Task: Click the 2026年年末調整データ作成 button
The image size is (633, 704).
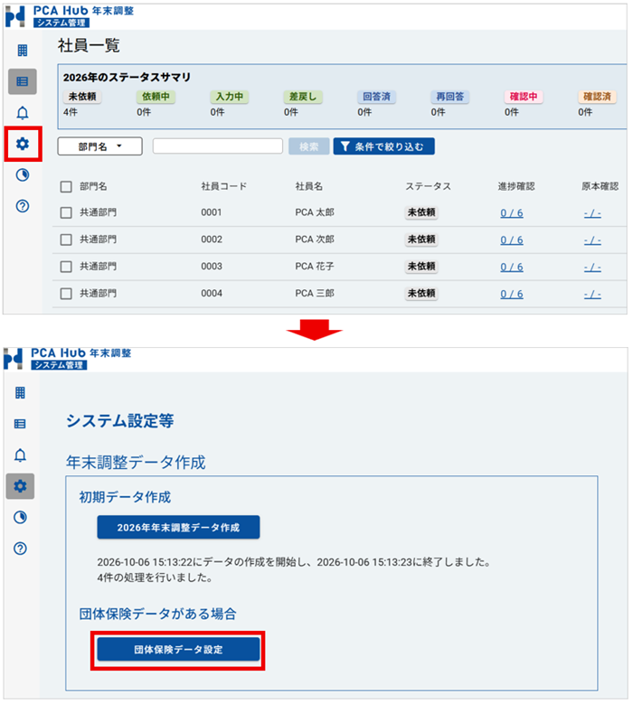Action: [178, 527]
